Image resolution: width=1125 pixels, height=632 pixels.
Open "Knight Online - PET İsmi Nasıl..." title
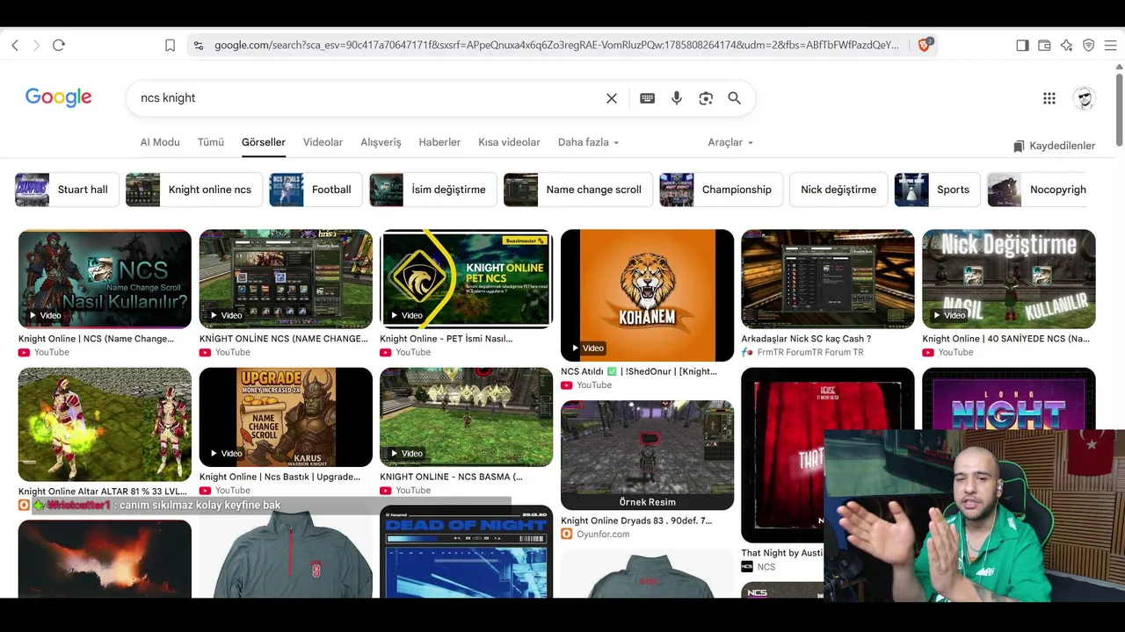446,339
